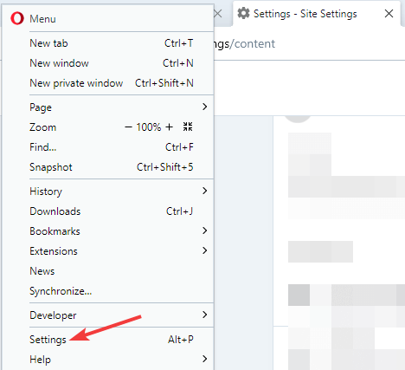
Task: Expand the Page submenu arrow
Action: (204, 107)
